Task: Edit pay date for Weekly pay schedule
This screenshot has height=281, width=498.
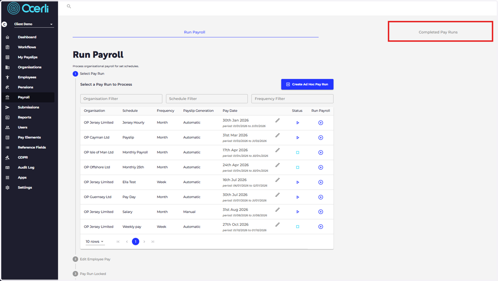Action: (x=278, y=225)
